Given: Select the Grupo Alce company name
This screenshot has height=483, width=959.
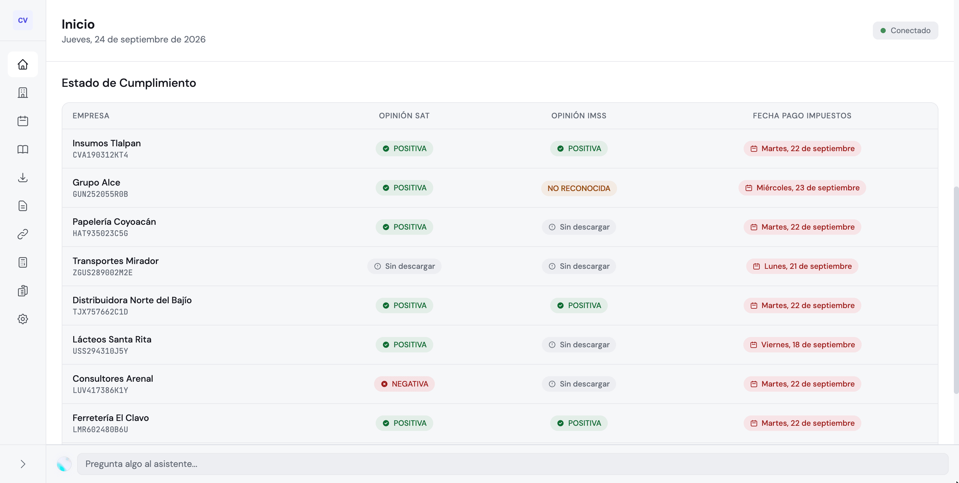Looking at the screenshot, I should (96, 182).
